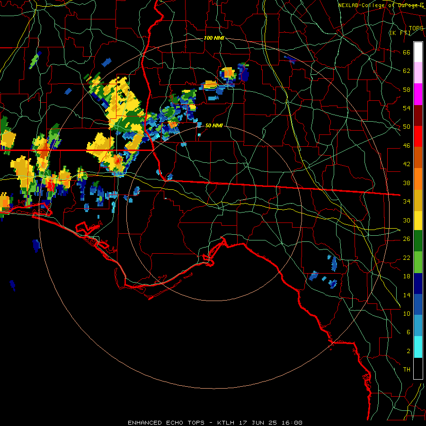Click the '100 NMI' range ring label

[214, 38]
